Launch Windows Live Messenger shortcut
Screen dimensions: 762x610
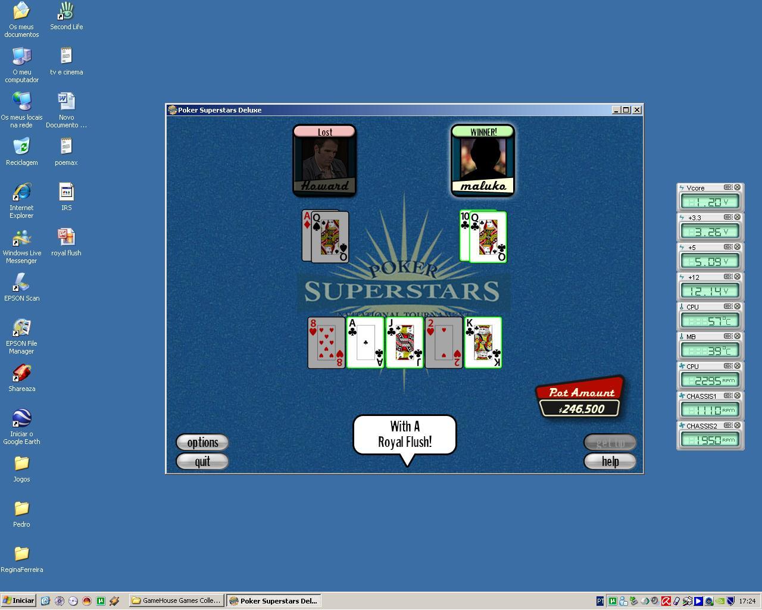click(21, 246)
